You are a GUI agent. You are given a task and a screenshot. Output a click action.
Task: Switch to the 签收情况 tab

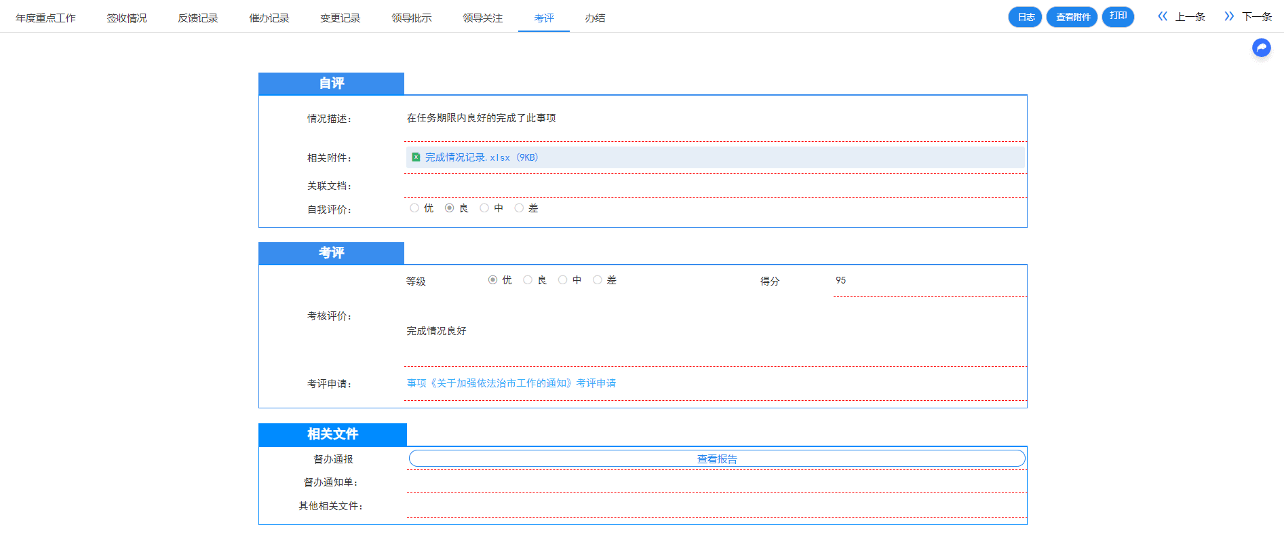coord(127,18)
